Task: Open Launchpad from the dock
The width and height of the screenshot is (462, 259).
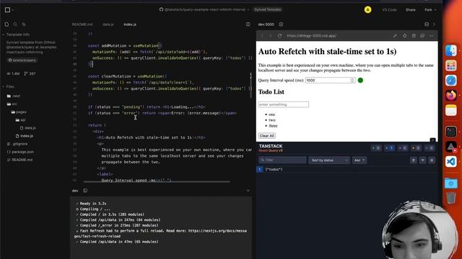Action: tap(450, 65)
